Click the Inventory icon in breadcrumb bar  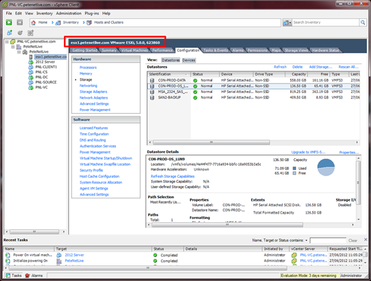click(58, 23)
